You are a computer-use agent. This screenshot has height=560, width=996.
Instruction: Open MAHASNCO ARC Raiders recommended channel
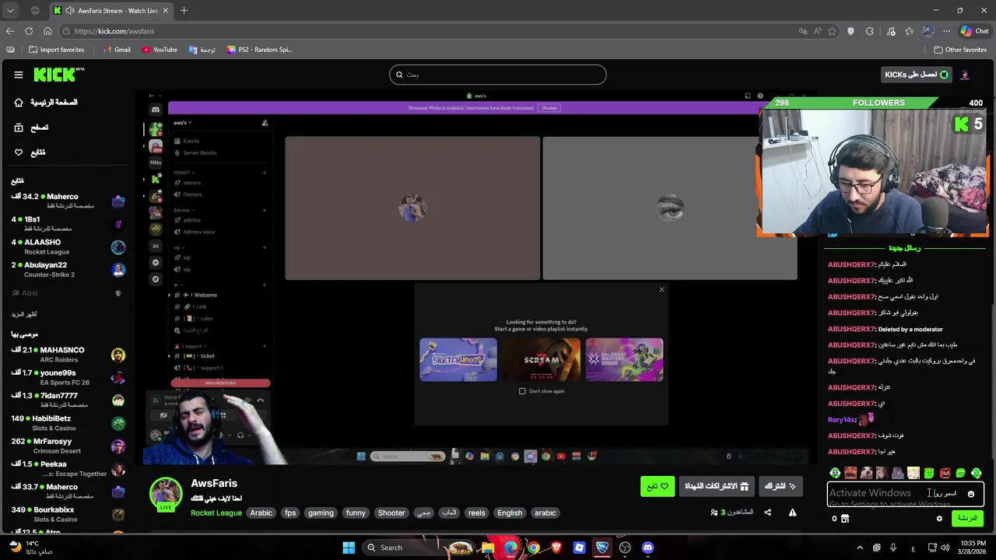(68, 355)
